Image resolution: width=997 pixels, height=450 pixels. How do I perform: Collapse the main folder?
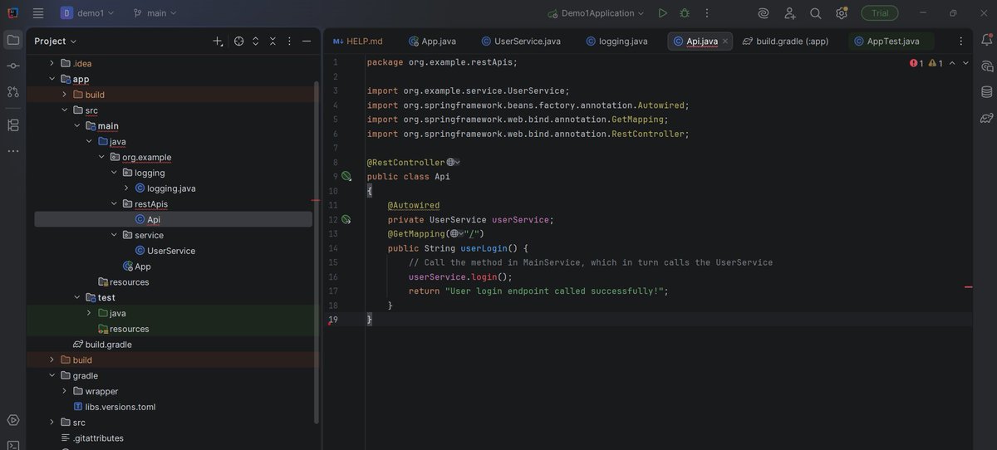click(76, 125)
